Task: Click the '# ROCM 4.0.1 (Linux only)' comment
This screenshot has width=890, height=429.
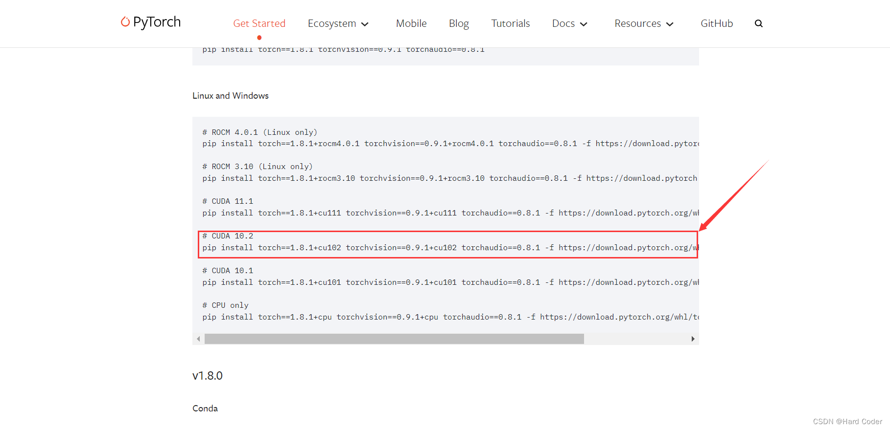Action: pos(260,132)
